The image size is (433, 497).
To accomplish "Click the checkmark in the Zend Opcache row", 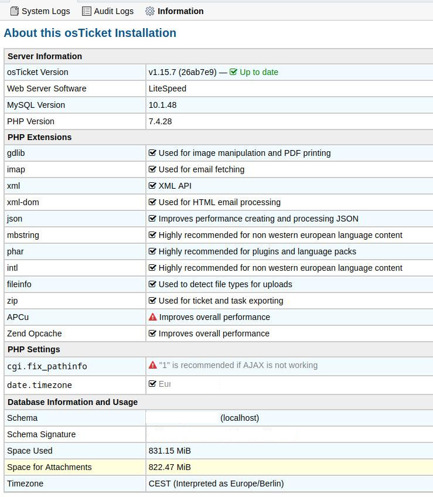I will coord(153,333).
